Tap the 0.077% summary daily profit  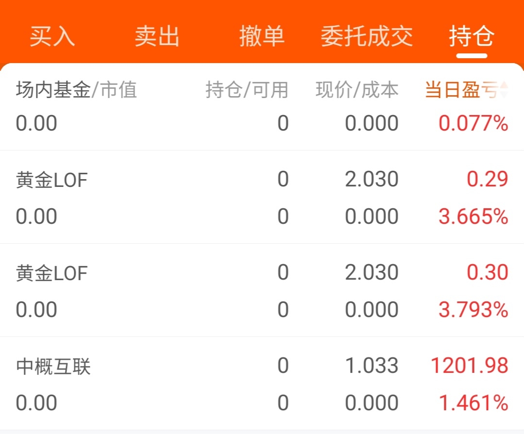point(473,123)
